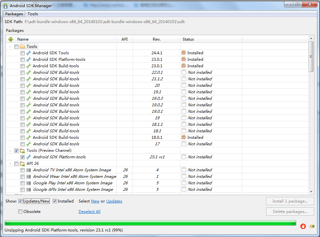Click the Android SDK Manager title bar icon
320x237 pixels.
coord(6,6)
